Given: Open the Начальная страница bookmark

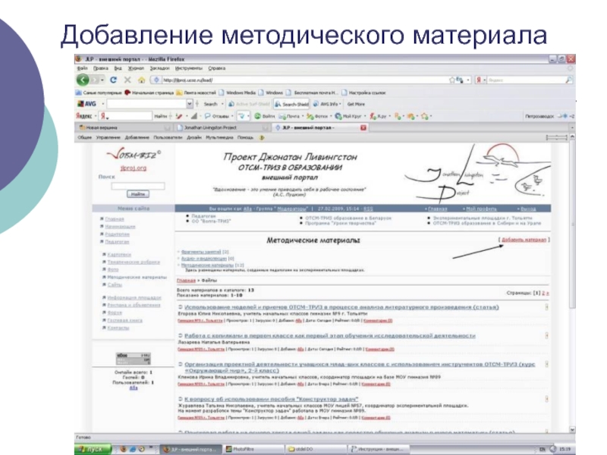Looking at the screenshot, I should [149, 93].
